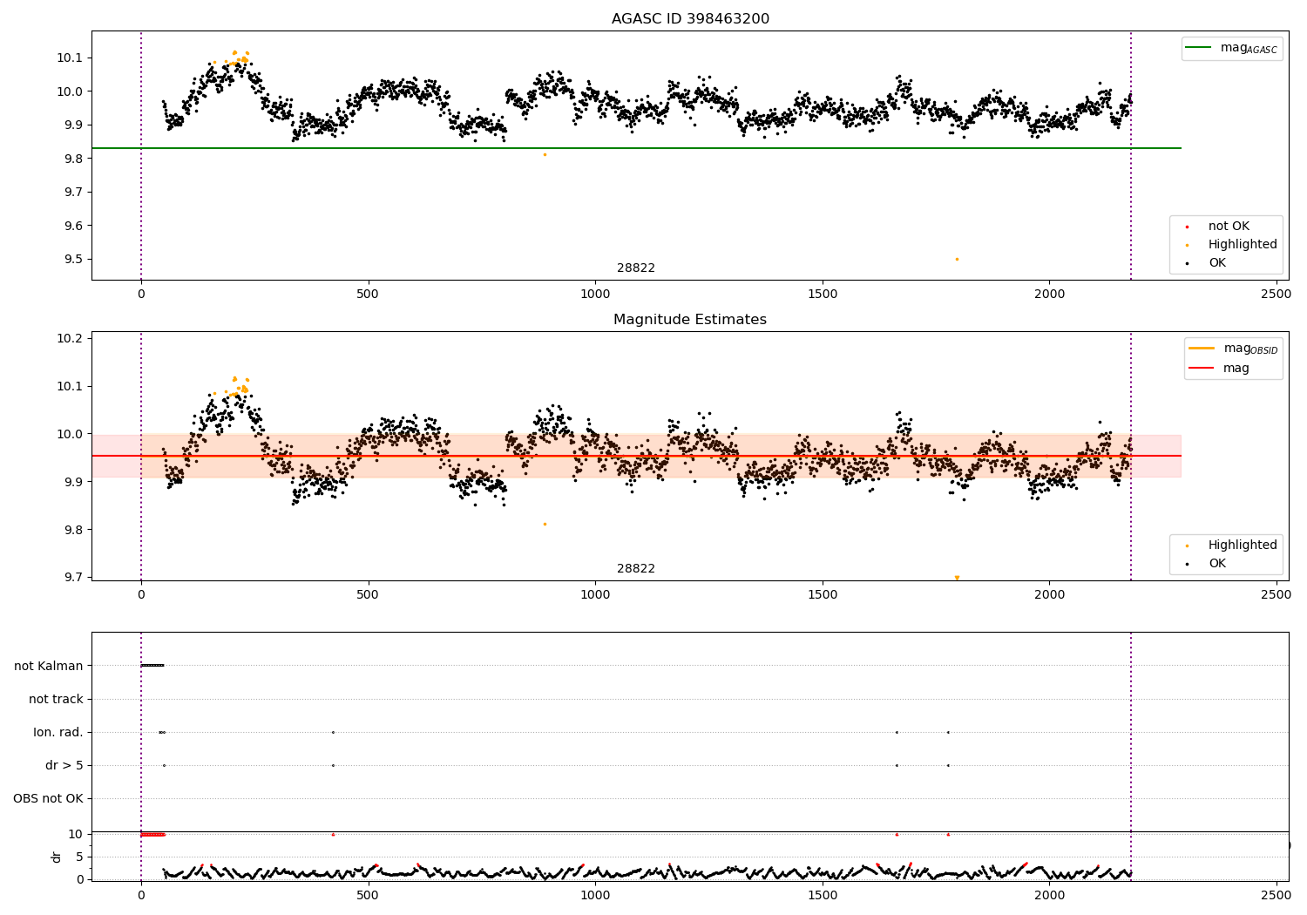Click x-tick '0' under the bottom plot

(x=141, y=895)
